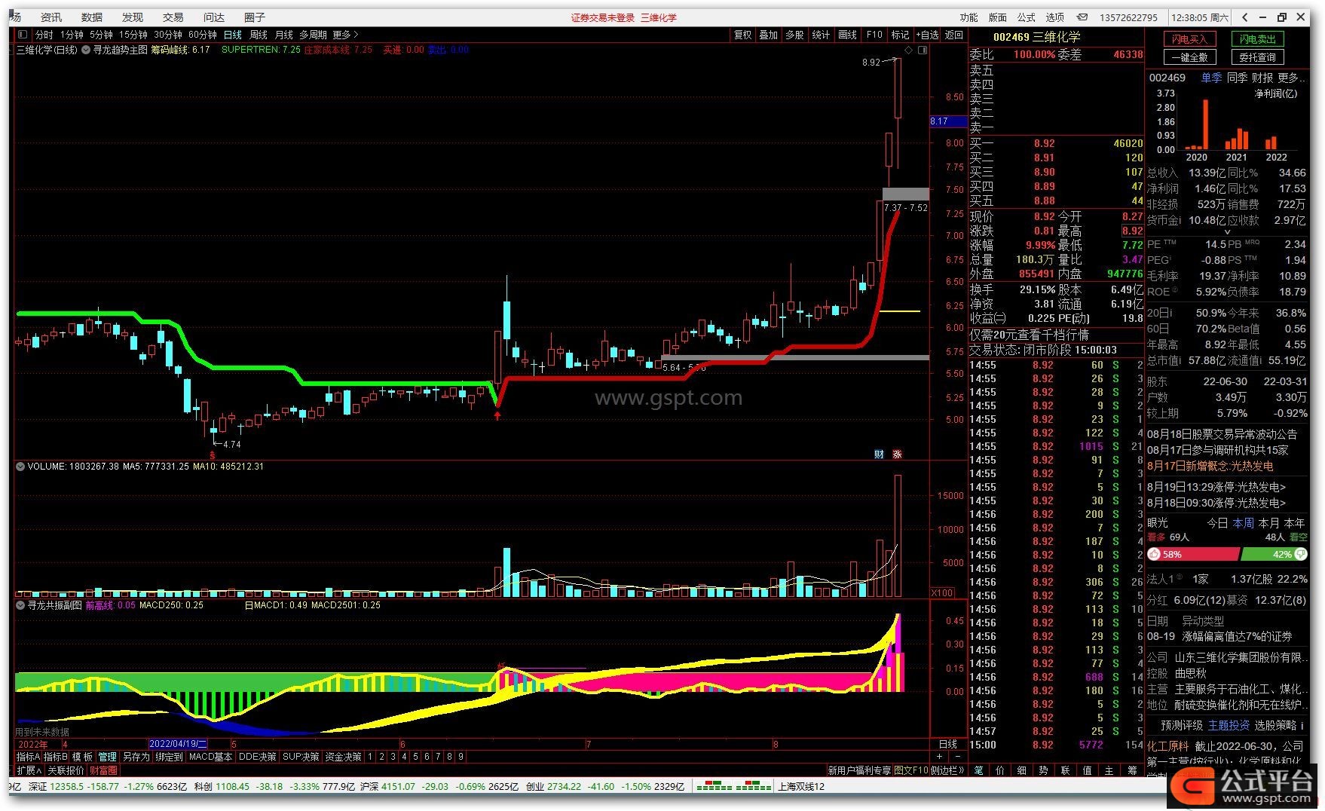This screenshot has width=1325, height=811.
Task: Click the round icon before VOLUME label
Action: 20,467
